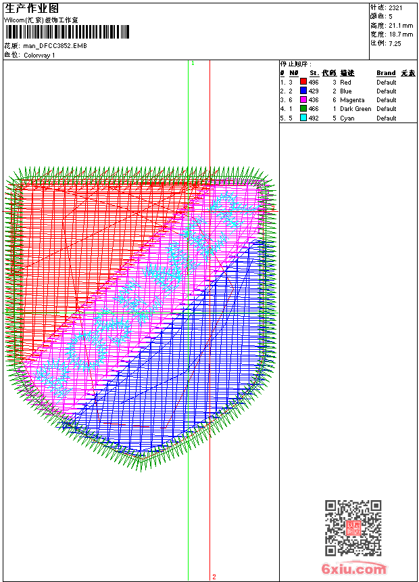Viewport: 419px width, 582px height.
Task: Click the green '1' marker above the design
Action: [x=193, y=64]
